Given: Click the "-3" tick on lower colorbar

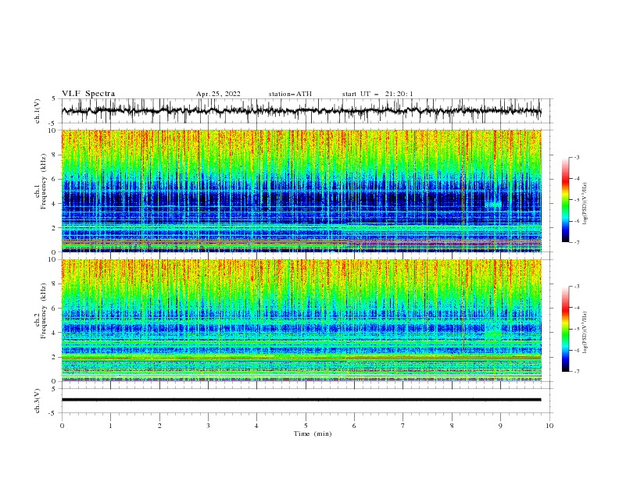Looking at the screenshot, I should pyautogui.click(x=577, y=287).
